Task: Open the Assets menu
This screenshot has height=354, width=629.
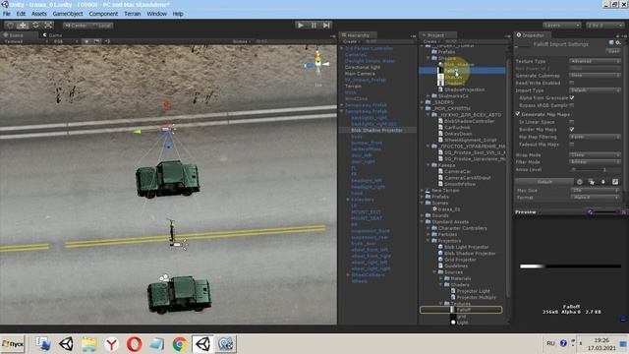Action: [39, 14]
